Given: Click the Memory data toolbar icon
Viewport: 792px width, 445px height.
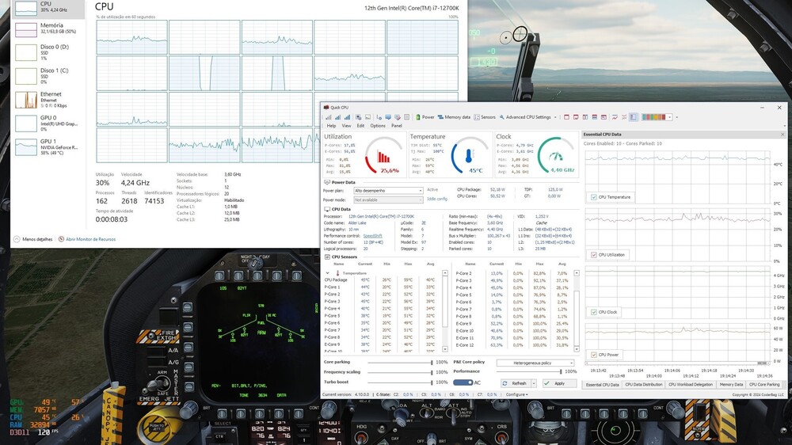Looking at the screenshot, I should point(454,116).
